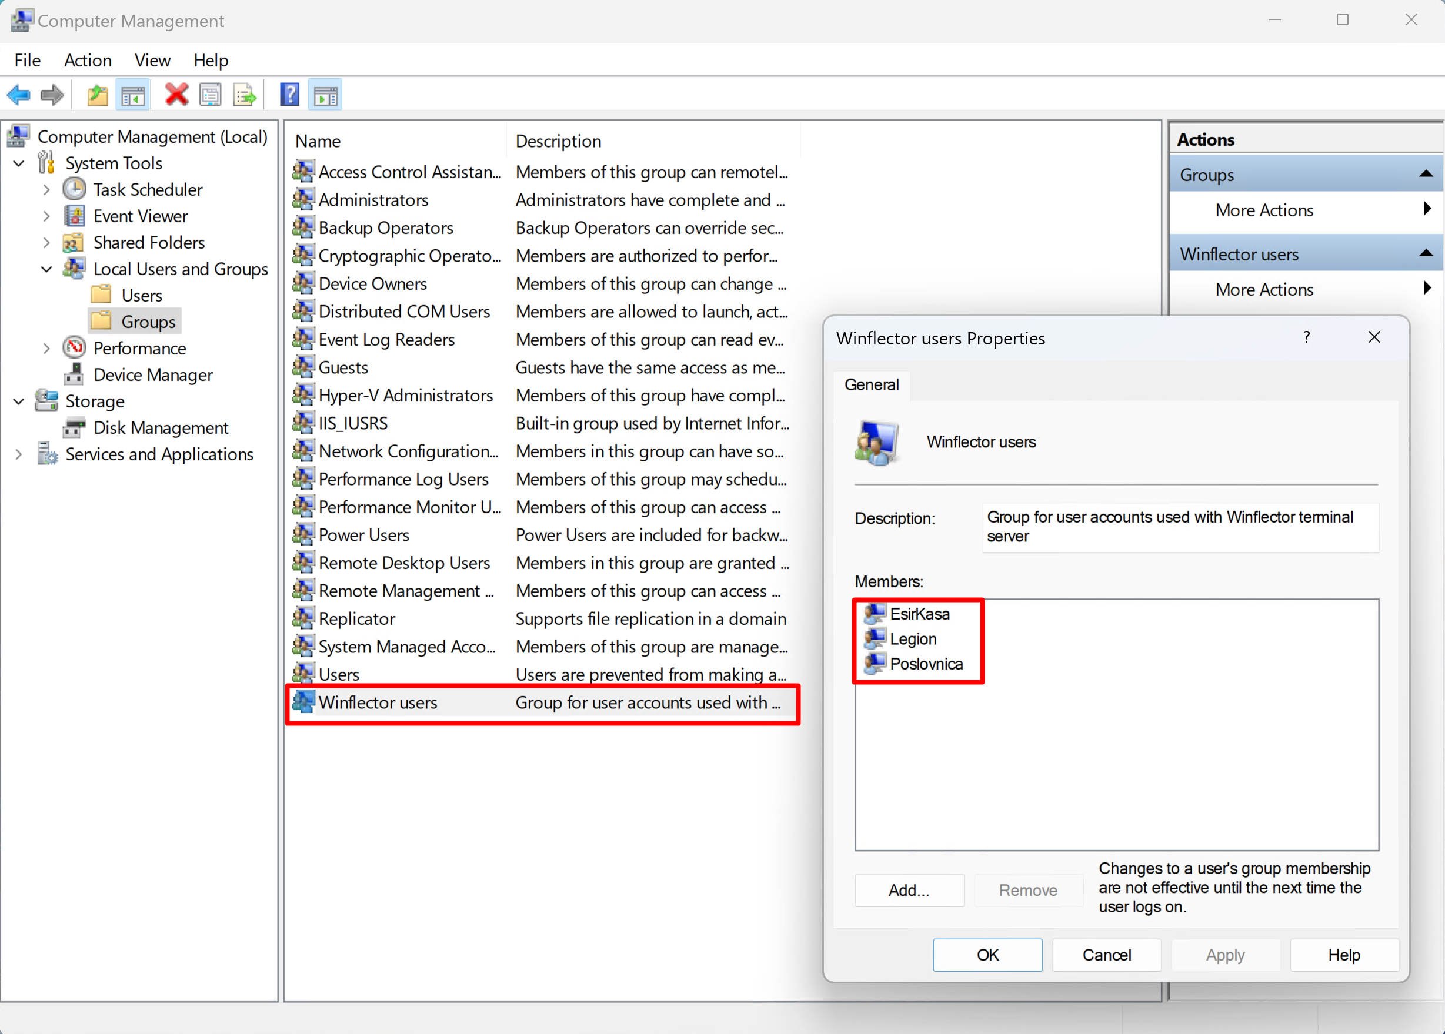This screenshot has height=1034, width=1445.
Task: Click the Up one level folder icon
Action: click(97, 95)
